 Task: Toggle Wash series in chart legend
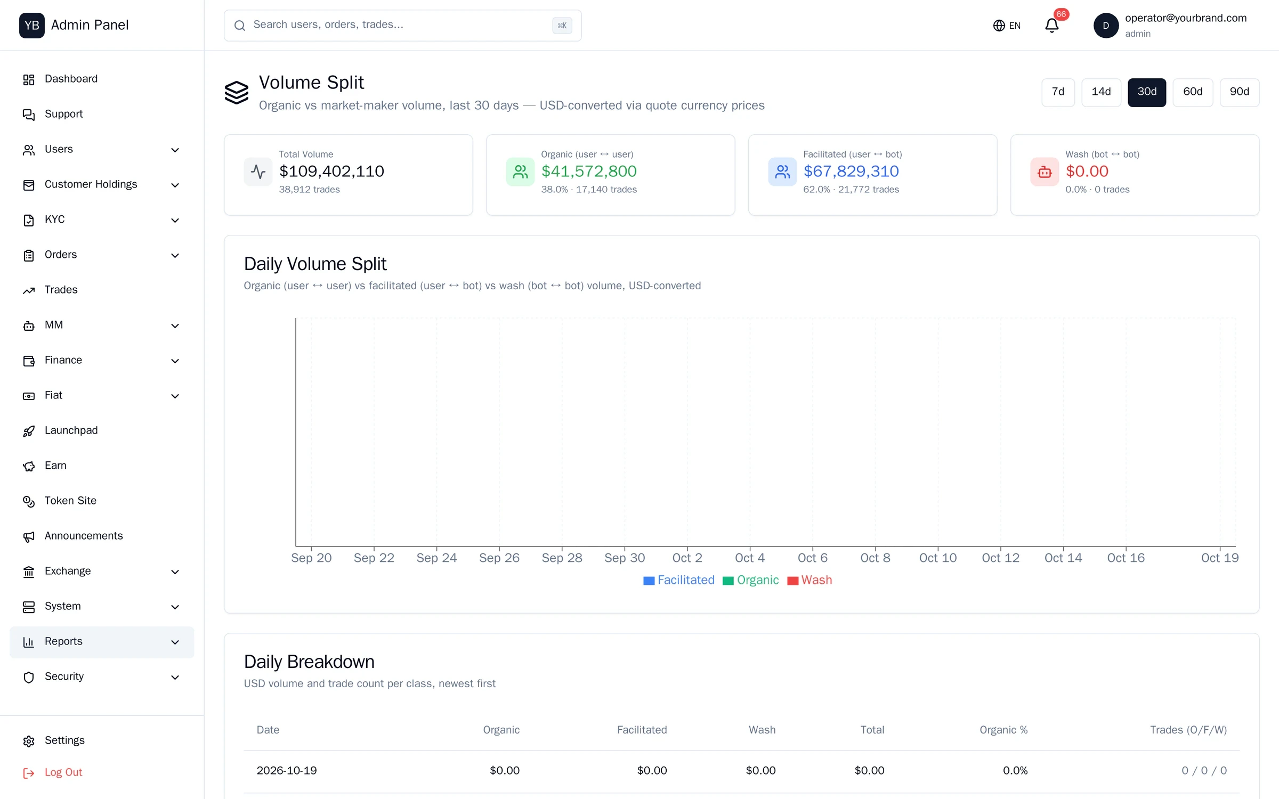pyautogui.click(x=810, y=580)
